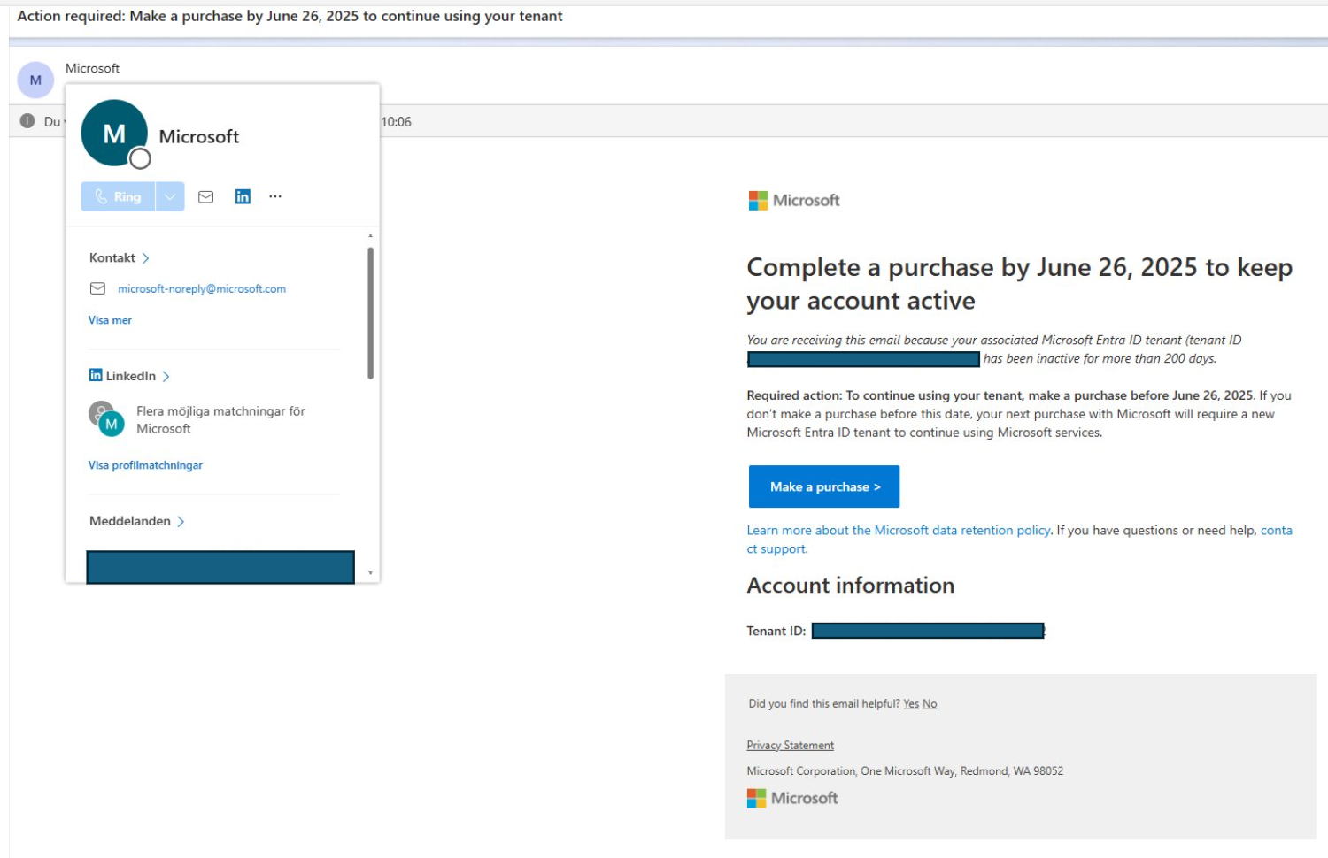Click the small M sender avatar in header

pyautogui.click(x=35, y=80)
